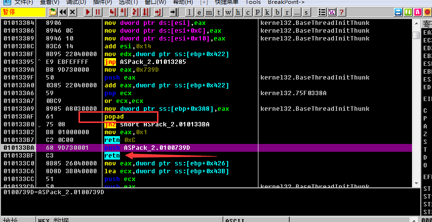The height and width of the screenshot is (222, 432).
Task: Click the pink 'A' toolbar icon
Action: 417,12
